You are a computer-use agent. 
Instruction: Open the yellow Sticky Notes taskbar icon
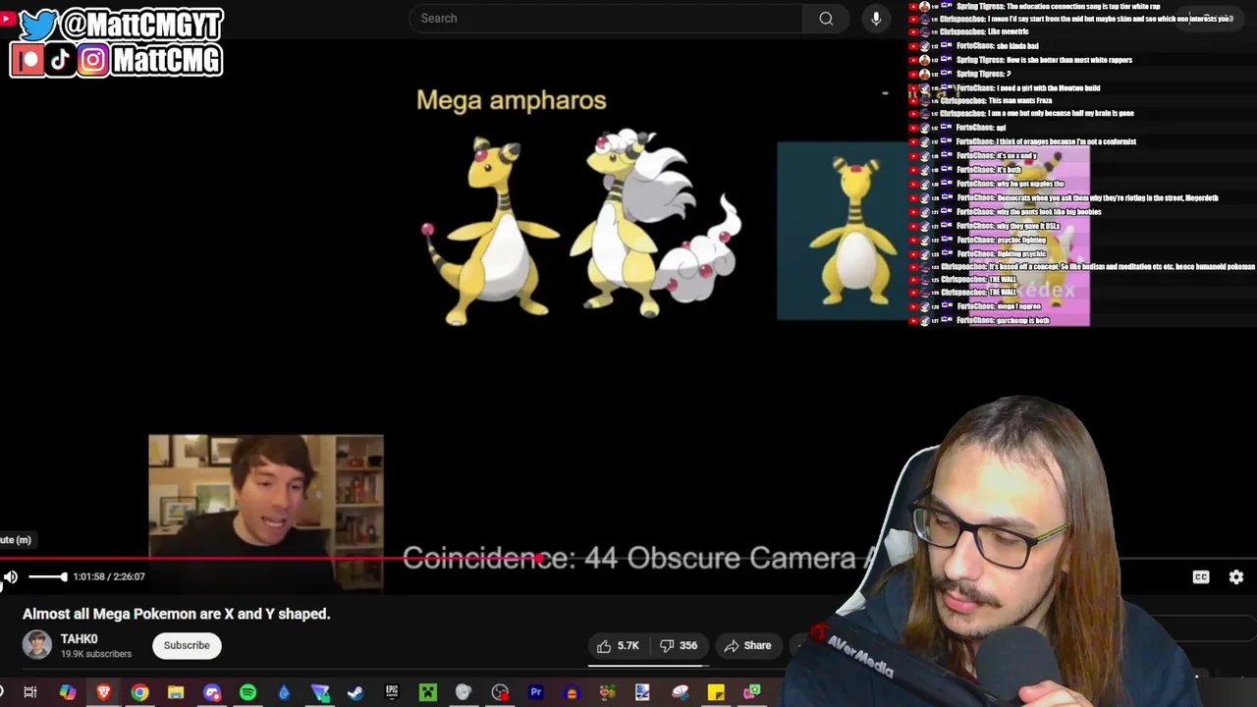tap(716, 692)
